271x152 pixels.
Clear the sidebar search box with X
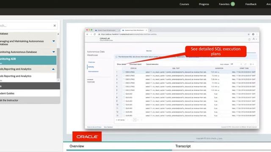55,26
